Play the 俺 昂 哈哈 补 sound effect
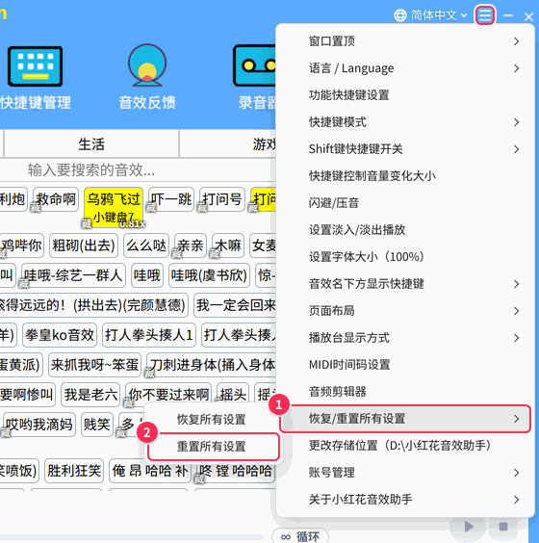Image resolution: width=539 pixels, height=543 pixels. tap(150, 471)
